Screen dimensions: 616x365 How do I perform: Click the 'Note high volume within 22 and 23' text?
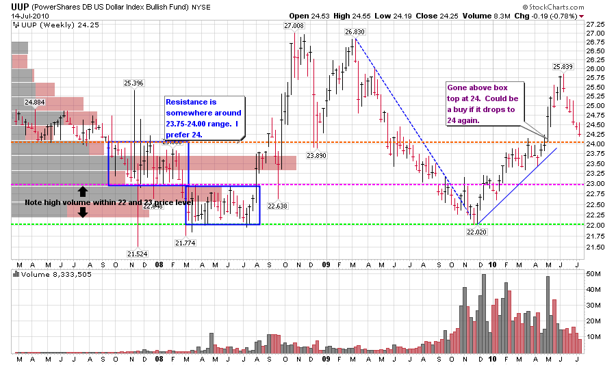pos(109,202)
